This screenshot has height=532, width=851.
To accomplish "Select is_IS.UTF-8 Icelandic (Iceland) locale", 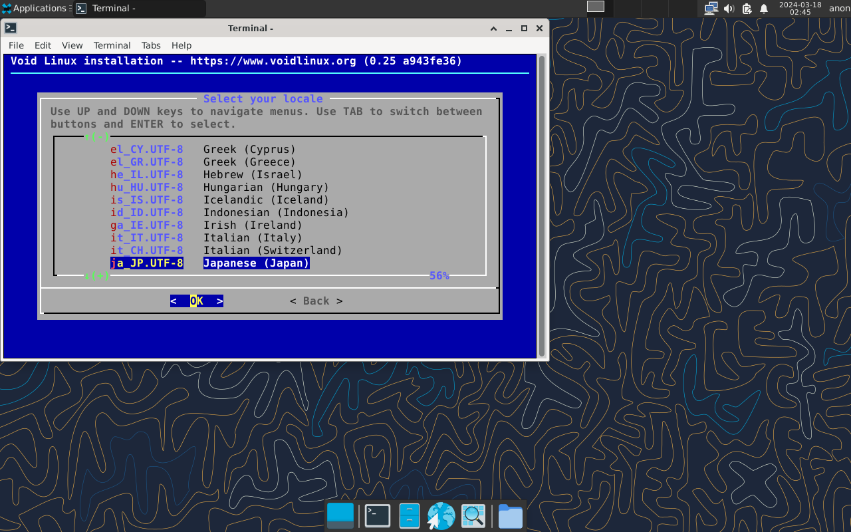I will coord(220,200).
